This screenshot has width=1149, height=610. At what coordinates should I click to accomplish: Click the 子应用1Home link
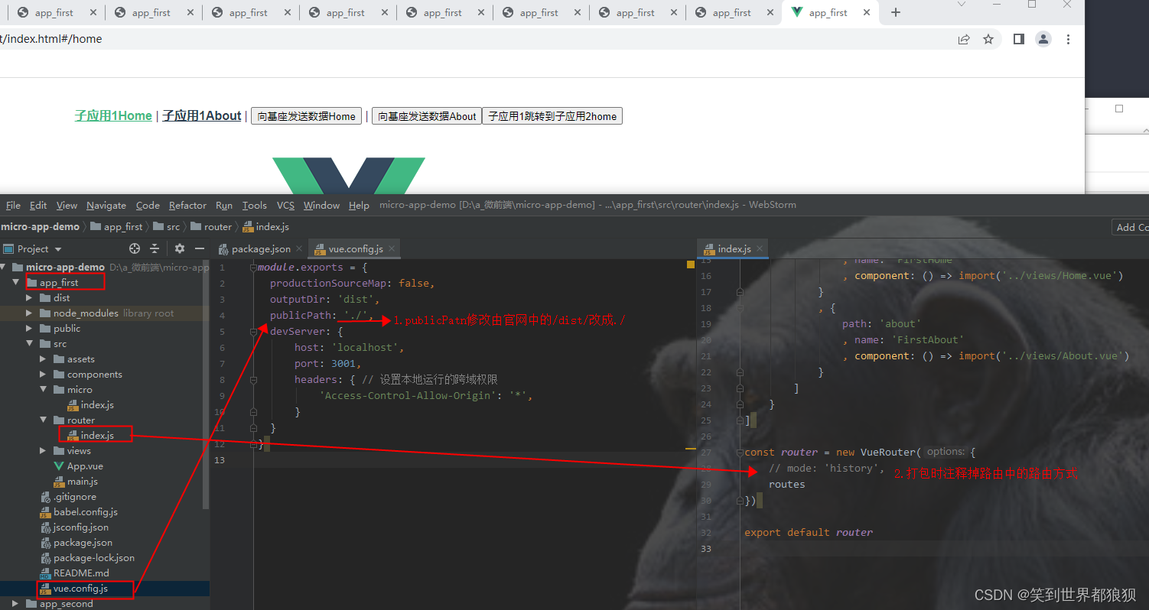pyautogui.click(x=113, y=115)
